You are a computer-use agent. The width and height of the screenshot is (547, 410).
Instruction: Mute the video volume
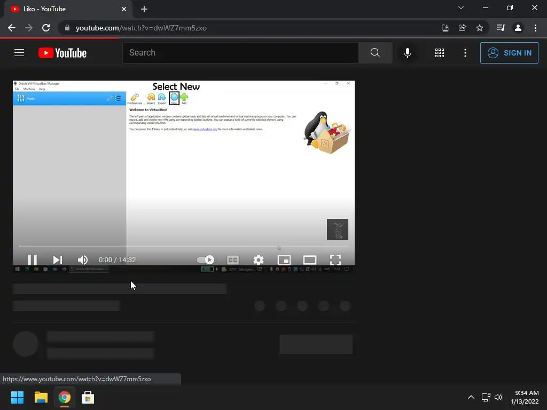[83, 260]
